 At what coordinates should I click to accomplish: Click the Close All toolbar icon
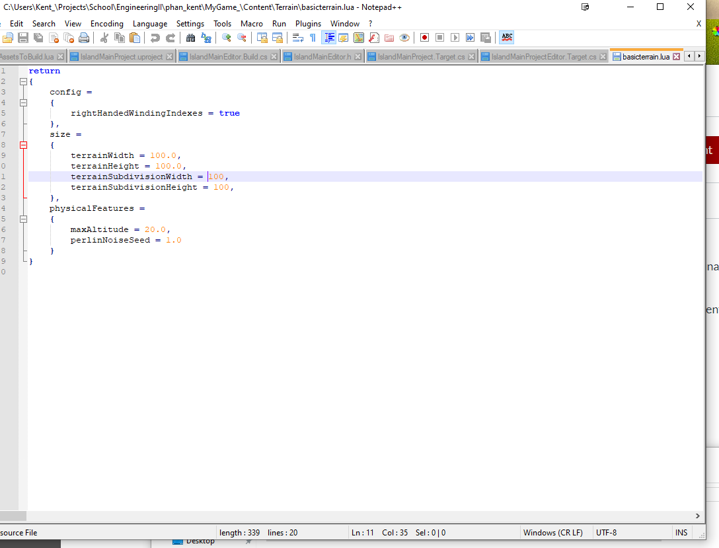(69, 38)
